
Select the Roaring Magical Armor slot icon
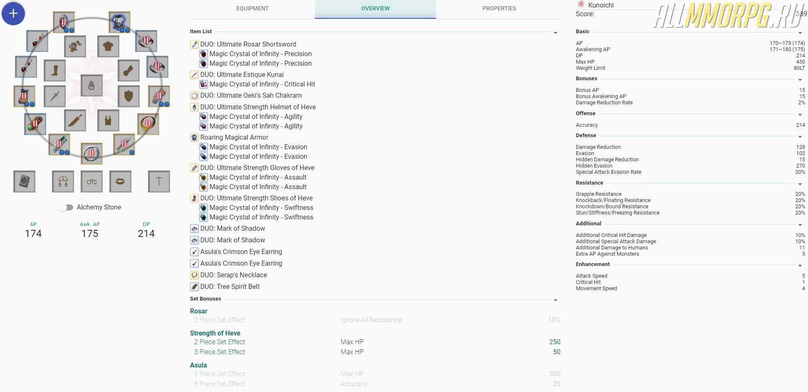point(119,22)
